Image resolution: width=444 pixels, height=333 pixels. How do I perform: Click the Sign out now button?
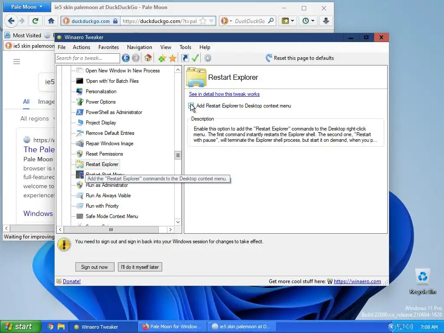pos(95,267)
